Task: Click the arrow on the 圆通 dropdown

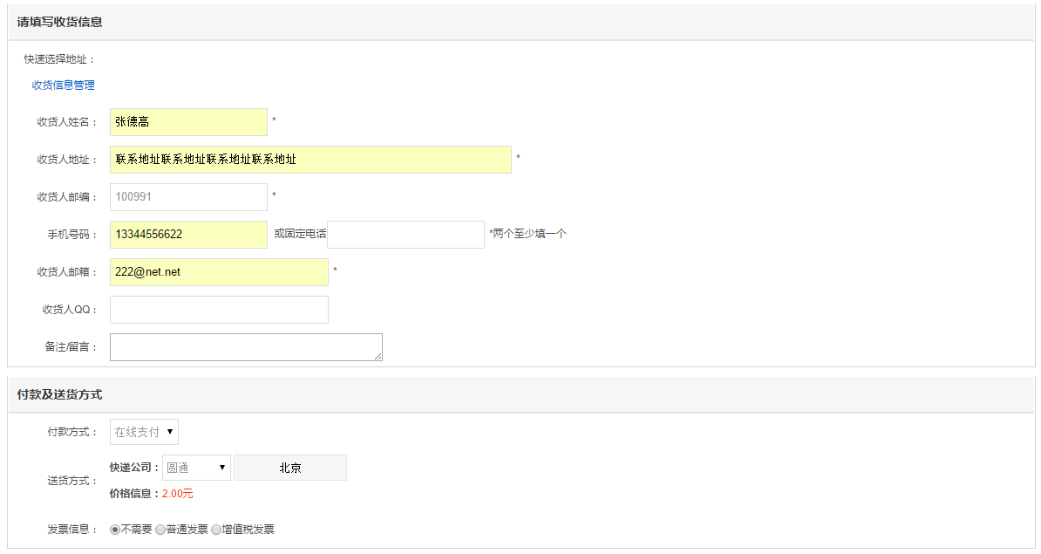Action: point(221,468)
